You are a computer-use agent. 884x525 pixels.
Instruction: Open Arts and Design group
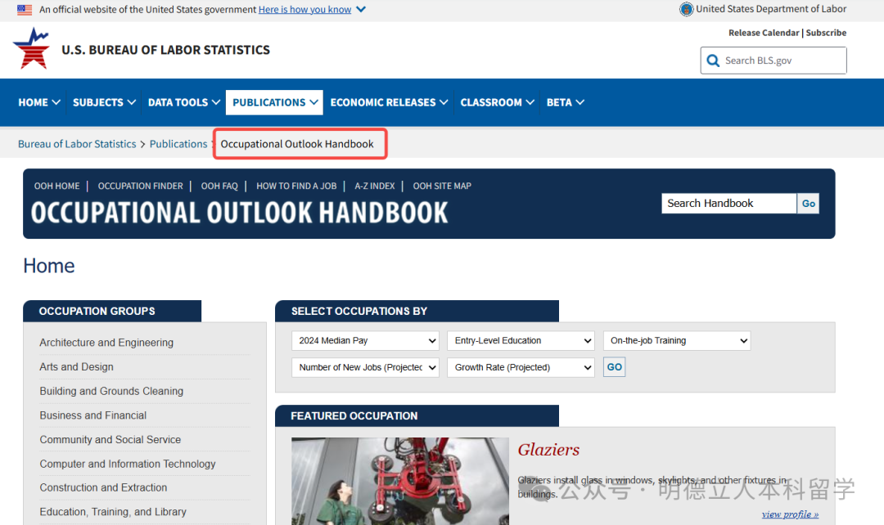77,366
